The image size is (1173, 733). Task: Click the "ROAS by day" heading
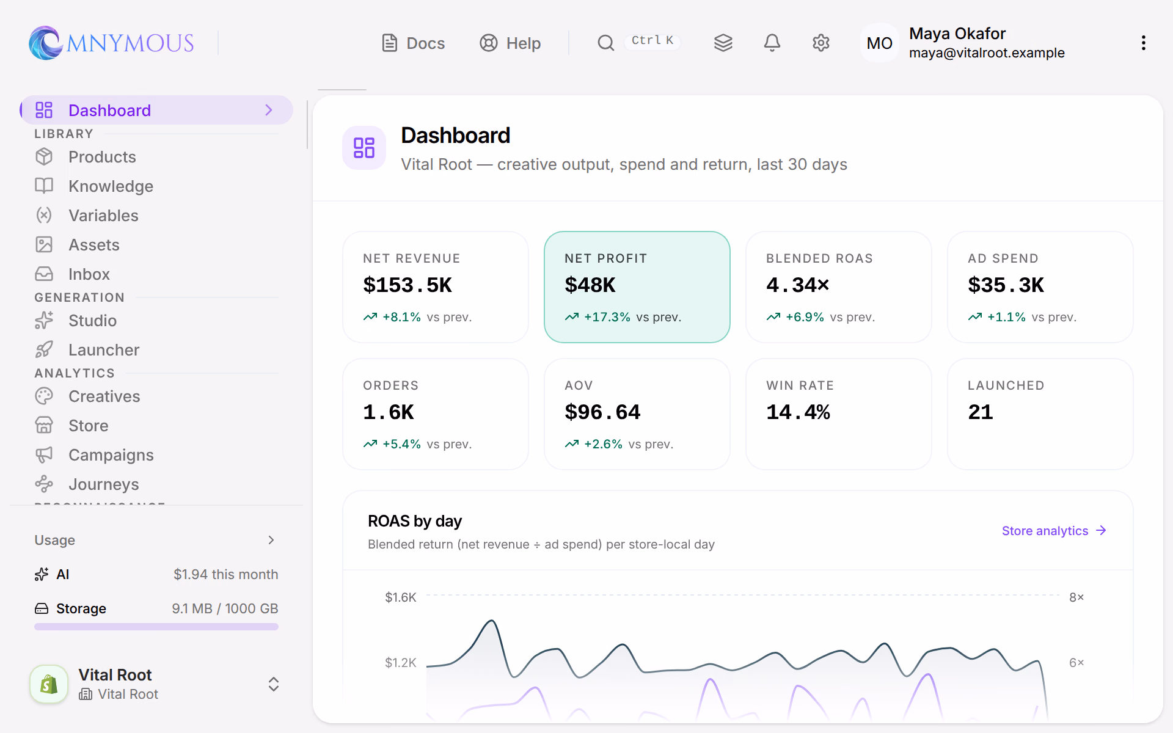415,521
